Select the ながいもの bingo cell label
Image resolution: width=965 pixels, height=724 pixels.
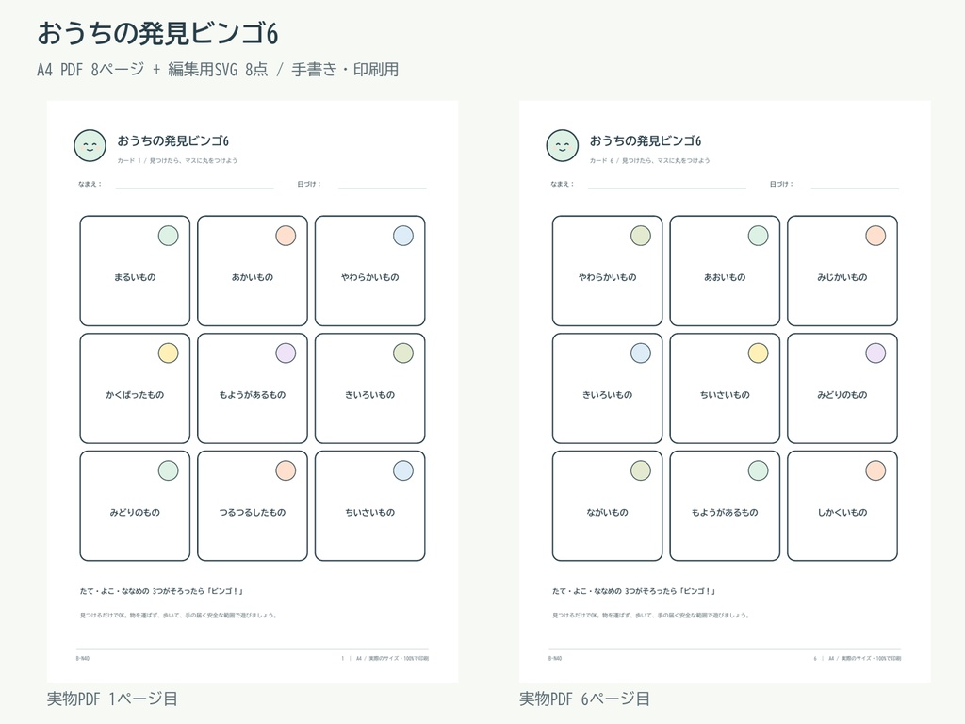pos(608,513)
